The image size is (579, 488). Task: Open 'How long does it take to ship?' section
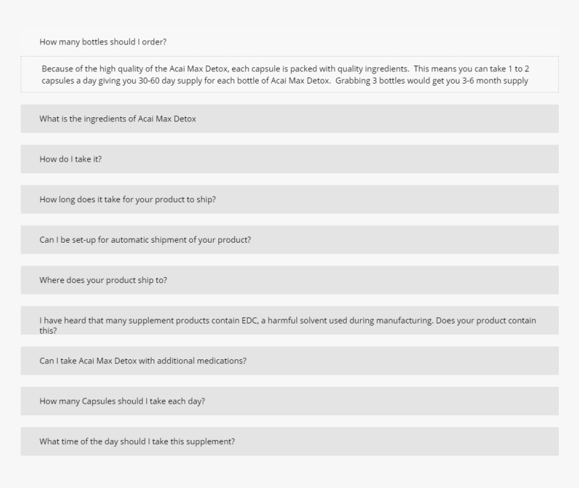[x=289, y=200]
